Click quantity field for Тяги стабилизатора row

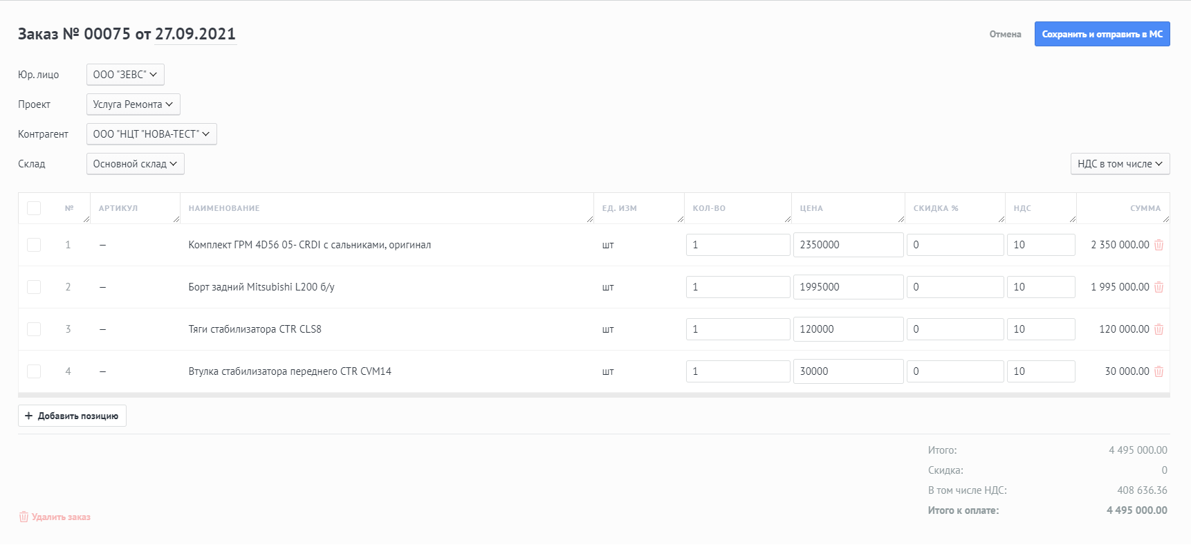click(738, 329)
